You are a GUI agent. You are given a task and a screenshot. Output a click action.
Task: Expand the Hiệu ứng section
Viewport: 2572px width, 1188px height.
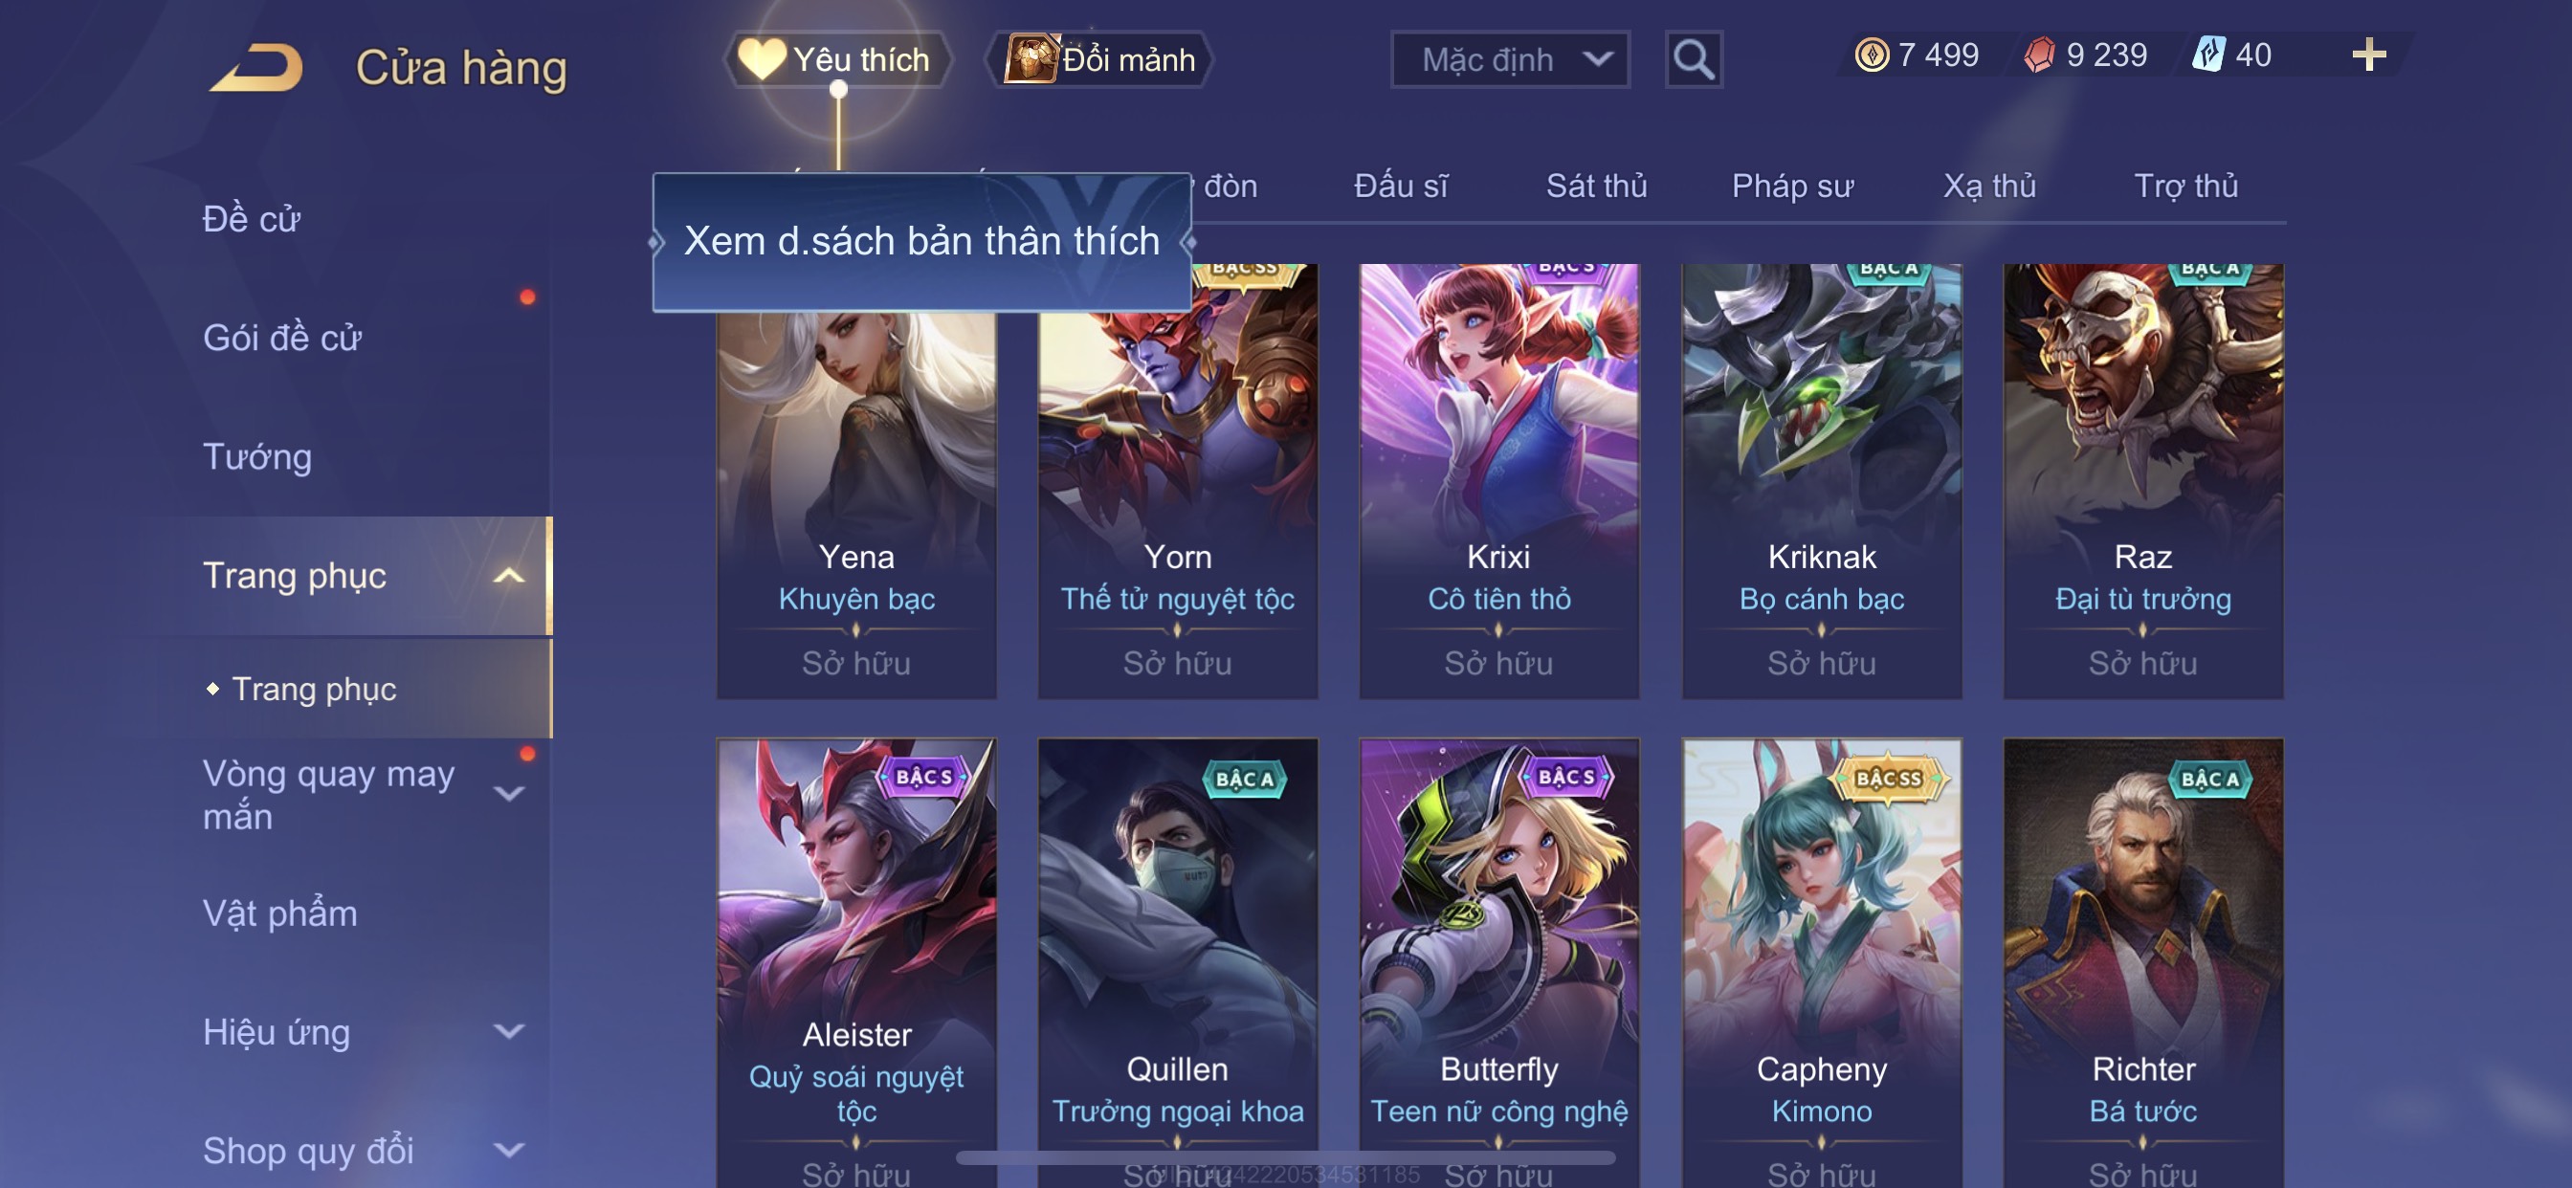point(509,1031)
